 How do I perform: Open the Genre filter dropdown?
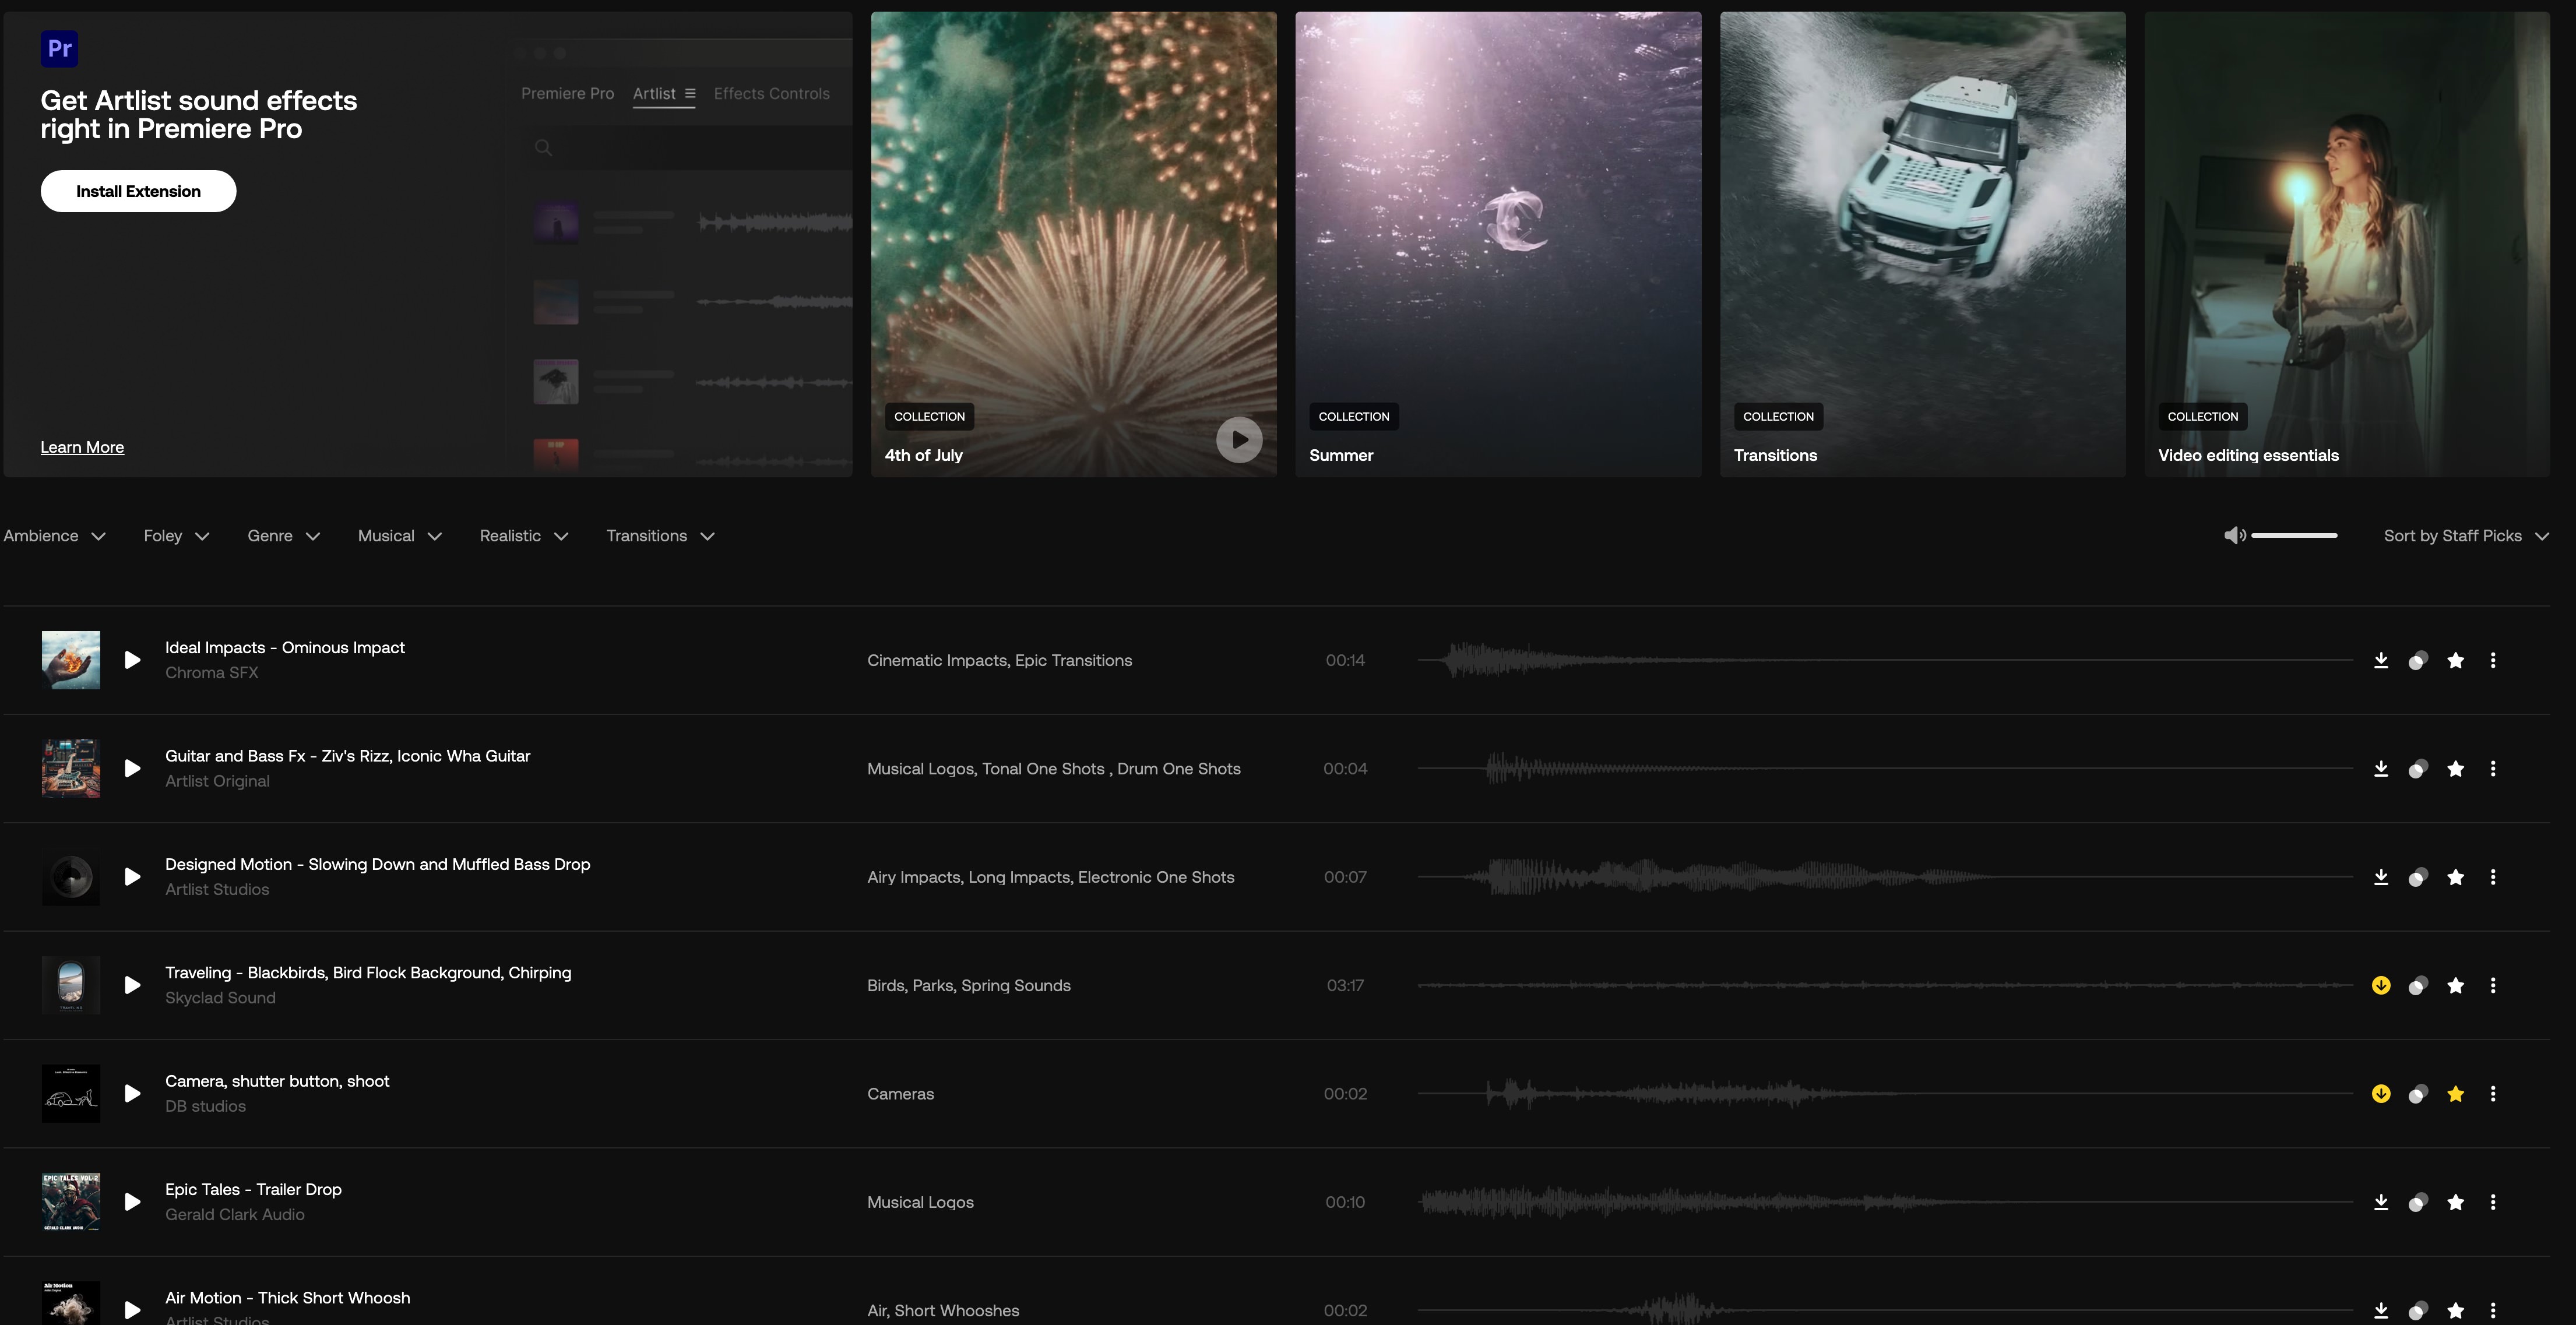(284, 536)
